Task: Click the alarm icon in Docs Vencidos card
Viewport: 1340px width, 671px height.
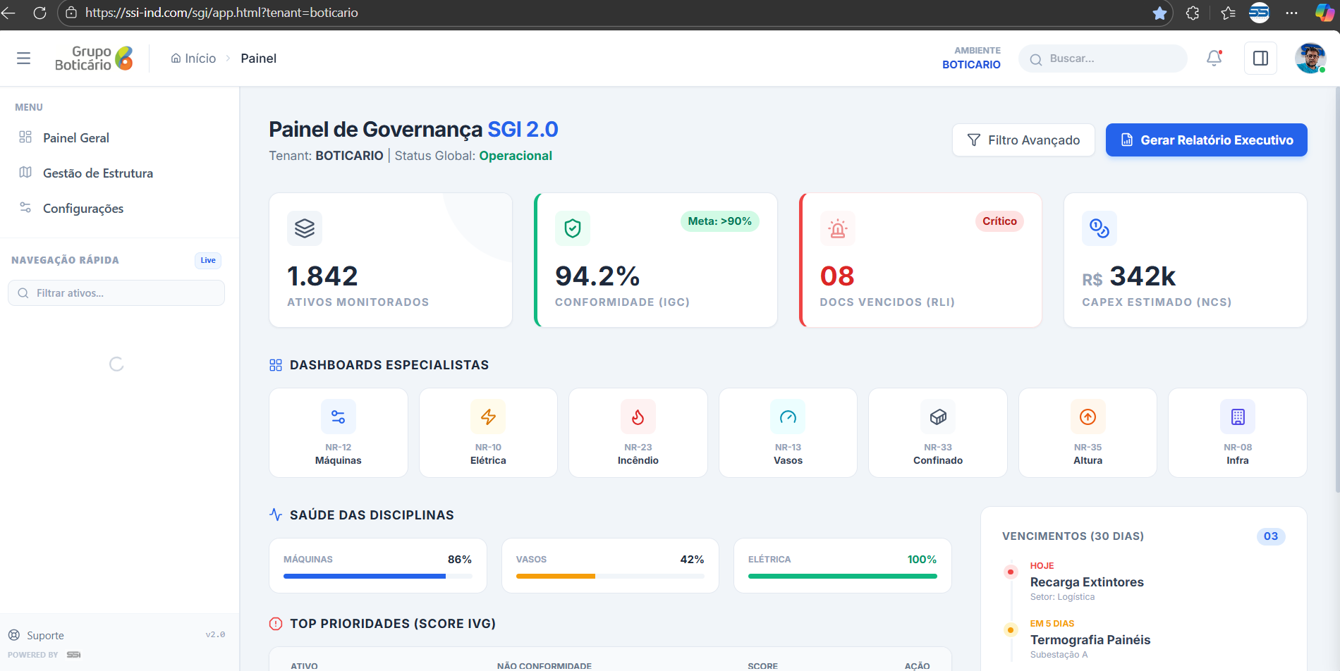Action: (x=838, y=228)
